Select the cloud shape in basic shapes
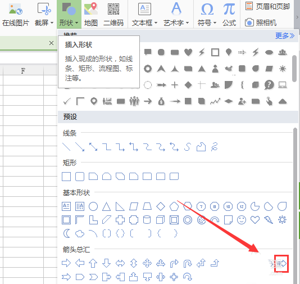Viewport: 300px width, 284px height. tap(80, 233)
